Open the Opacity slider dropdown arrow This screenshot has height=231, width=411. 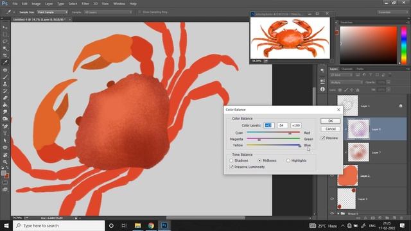pos(389,82)
